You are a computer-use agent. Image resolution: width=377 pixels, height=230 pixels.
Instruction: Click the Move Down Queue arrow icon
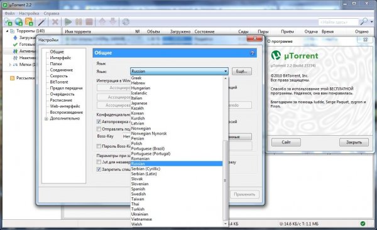112,21
